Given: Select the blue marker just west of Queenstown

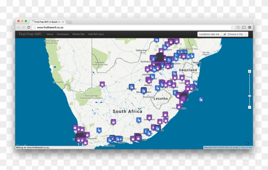Looking at the screenshot, I should (x=139, y=120).
